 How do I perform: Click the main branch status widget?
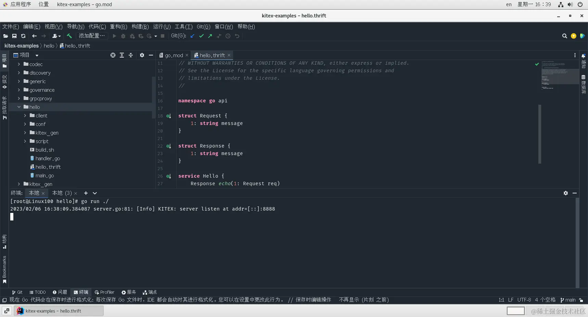[x=568, y=300]
